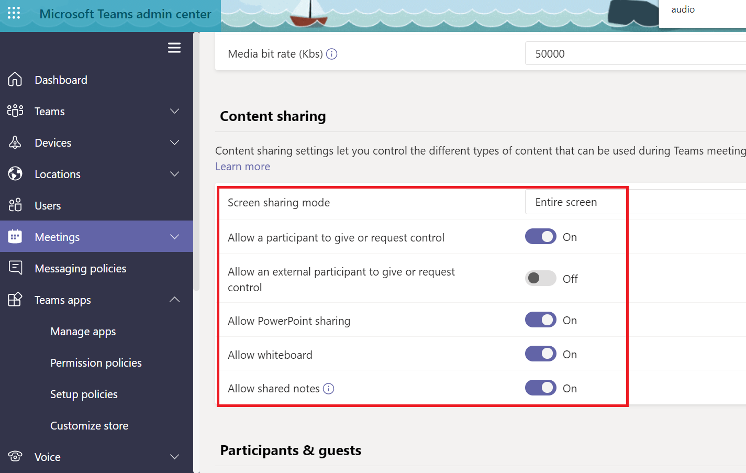Open Screen sharing mode dropdown
Viewport: 746px width, 473px height.
point(635,202)
